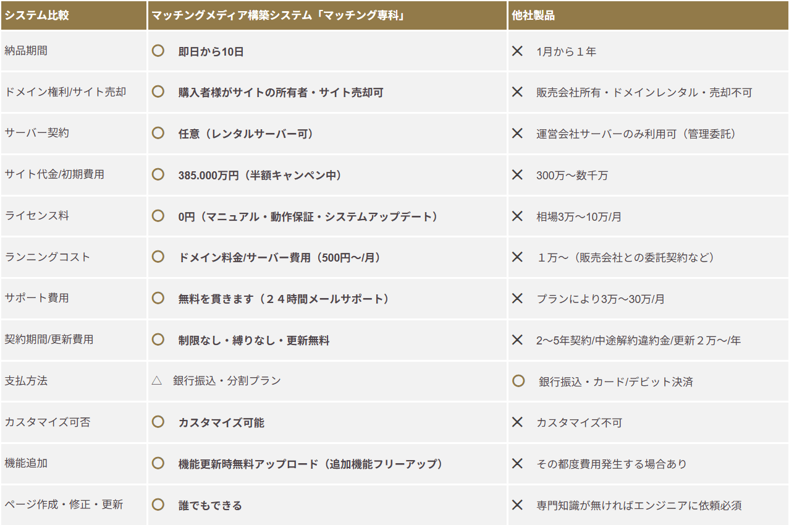The width and height of the screenshot is (789, 525).
Task: Click the triangle icon in 支払方法 row
Action: tap(156, 381)
